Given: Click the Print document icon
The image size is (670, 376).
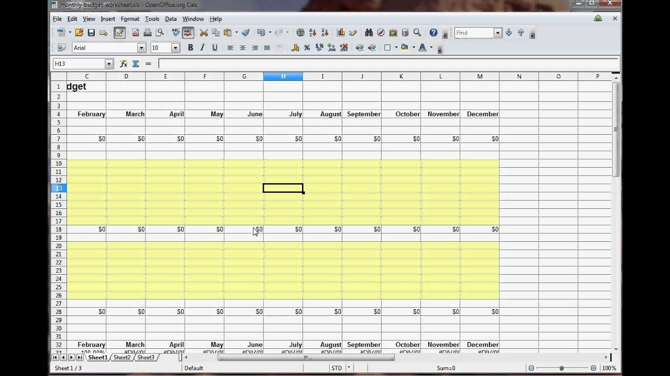Looking at the screenshot, I should point(148,32).
